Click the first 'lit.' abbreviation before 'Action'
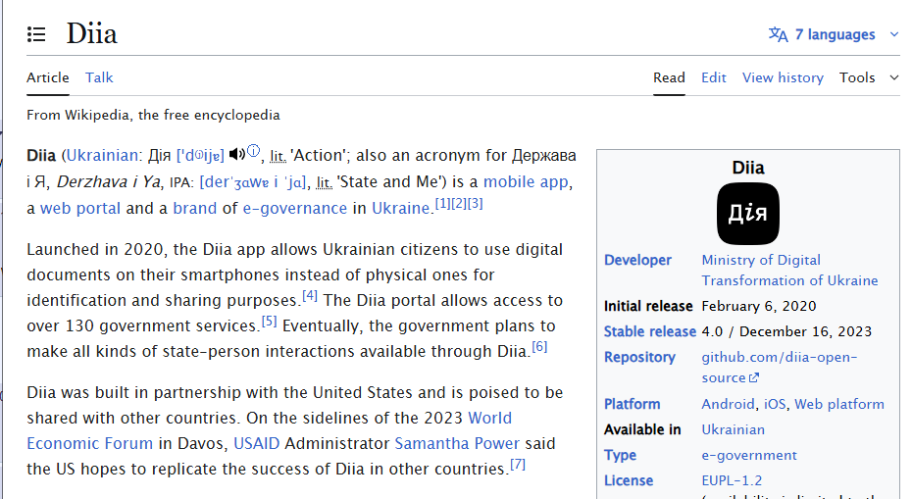Image resolution: width=912 pixels, height=499 pixels. click(x=278, y=156)
